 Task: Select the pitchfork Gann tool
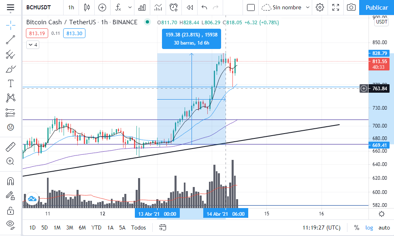11,54
